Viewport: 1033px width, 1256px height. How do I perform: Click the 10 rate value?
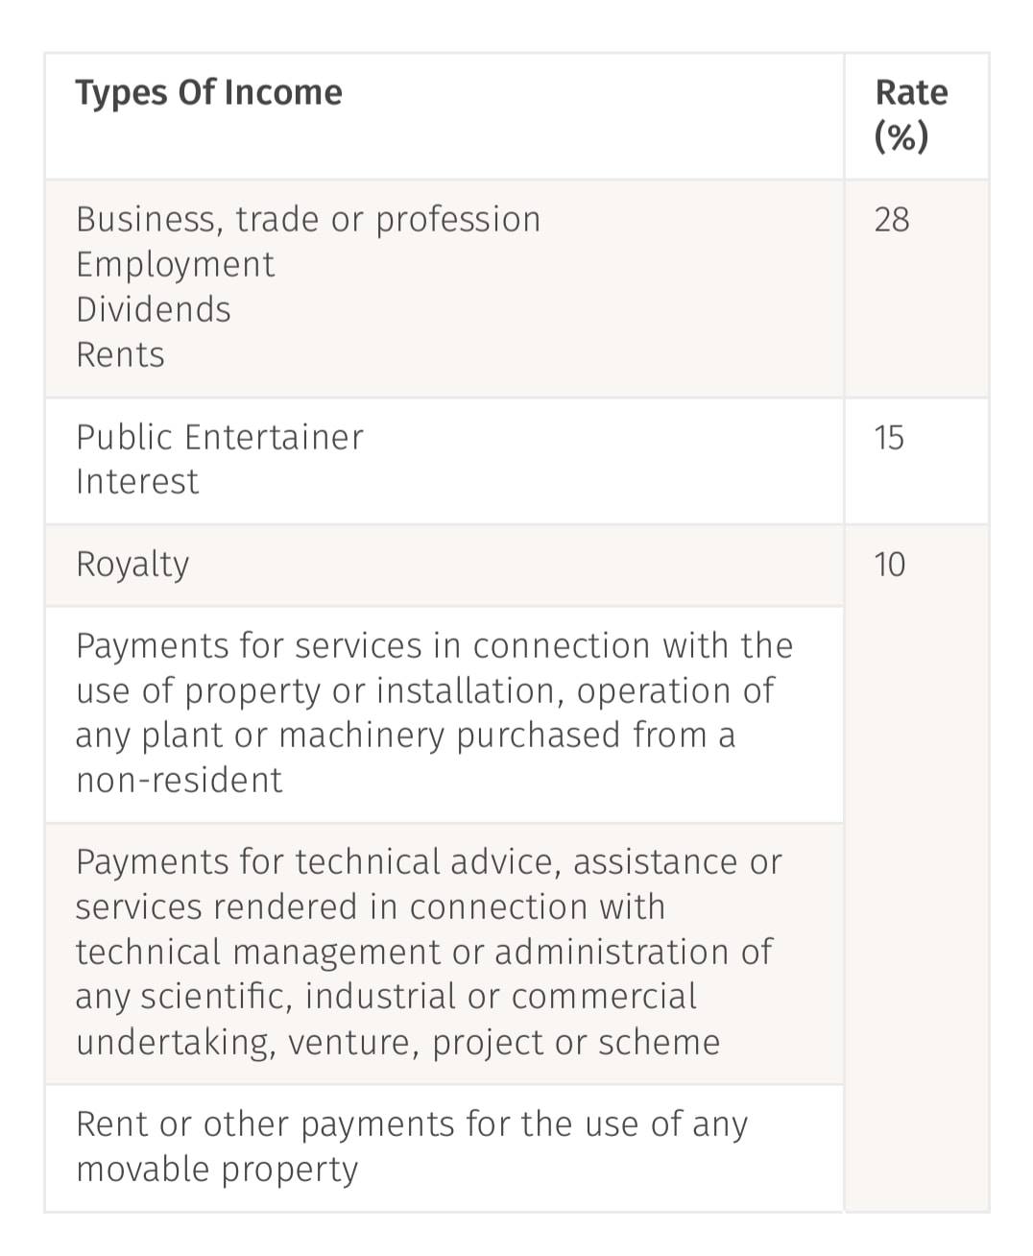click(x=889, y=565)
